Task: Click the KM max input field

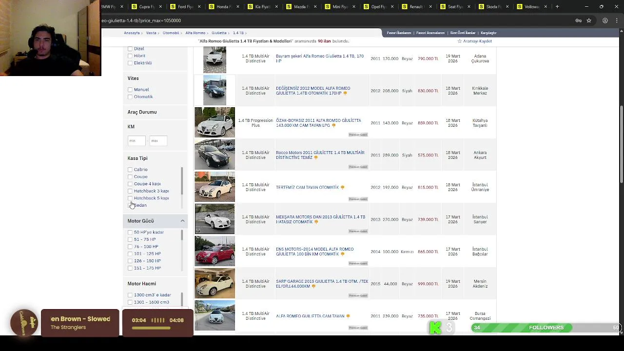Action: (158, 141)
